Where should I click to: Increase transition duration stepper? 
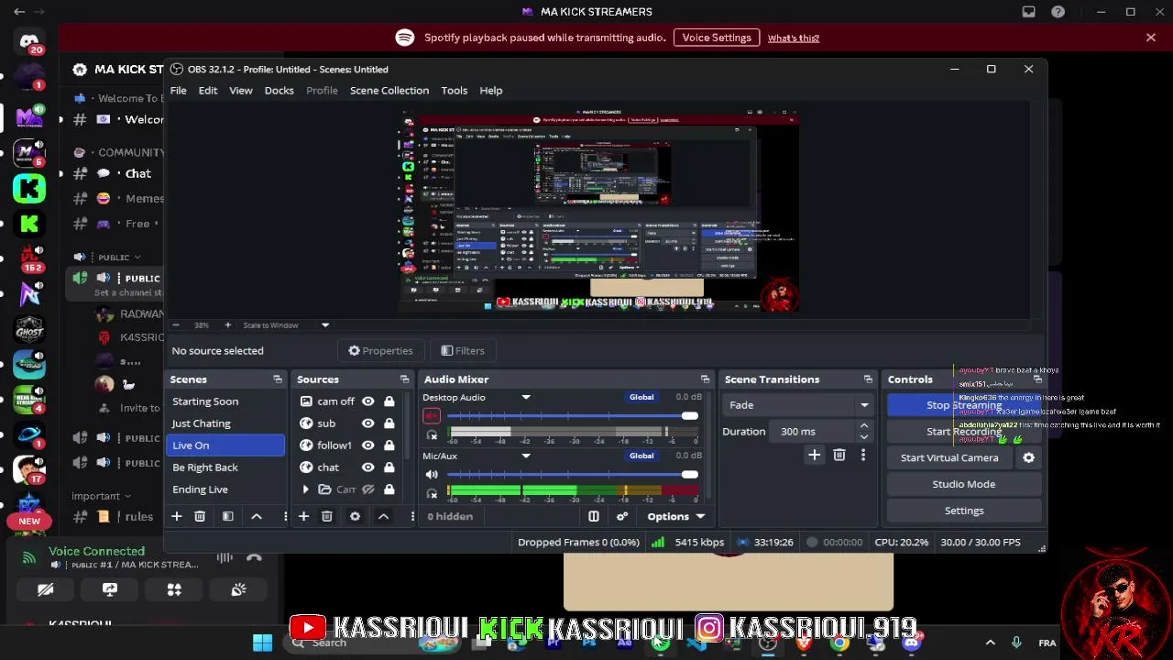tap(864, 426)
